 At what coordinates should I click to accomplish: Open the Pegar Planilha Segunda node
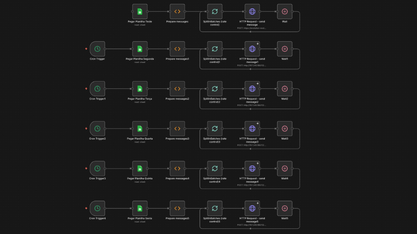(140, 49)
